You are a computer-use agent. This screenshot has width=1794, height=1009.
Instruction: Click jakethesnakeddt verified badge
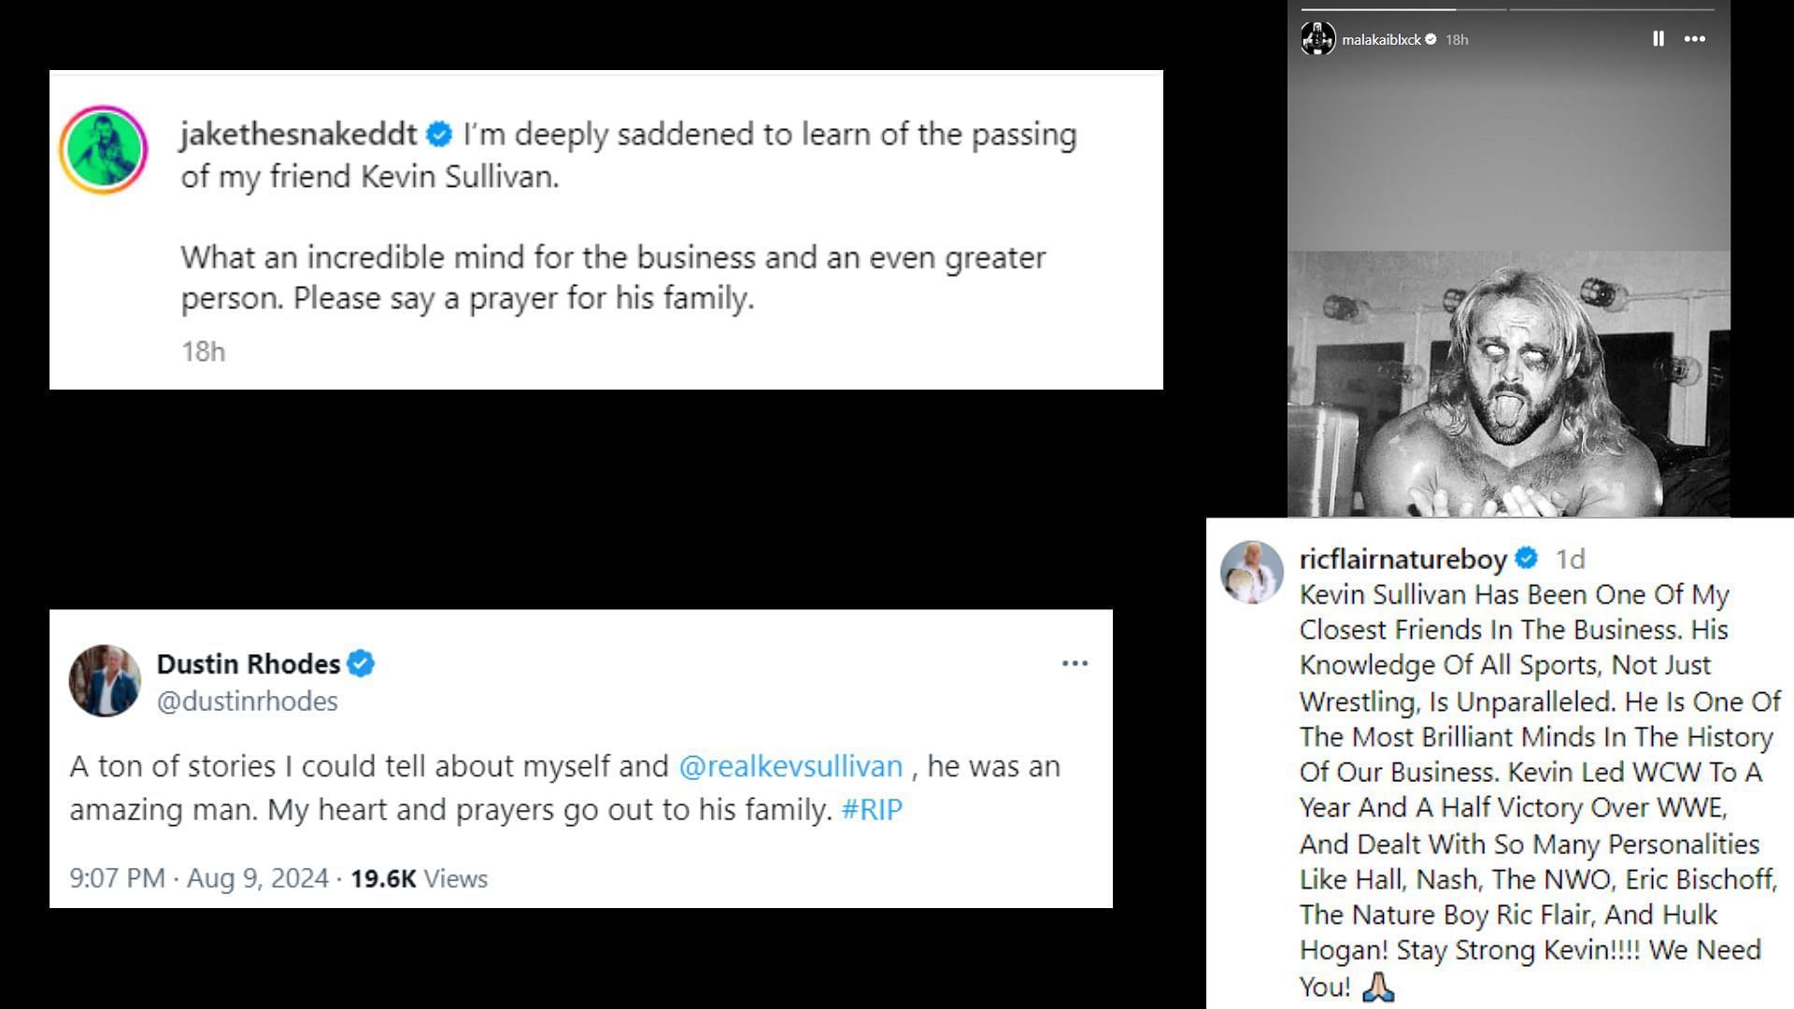pyautogui.click(x=439, y=135)
